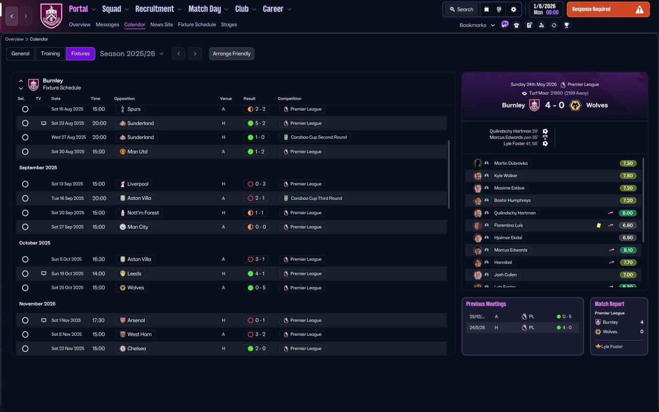The width and height of the screenshot is (659, 412).
Task: Click the fixtures list vertical scrollbar
Action: point(449,174)
